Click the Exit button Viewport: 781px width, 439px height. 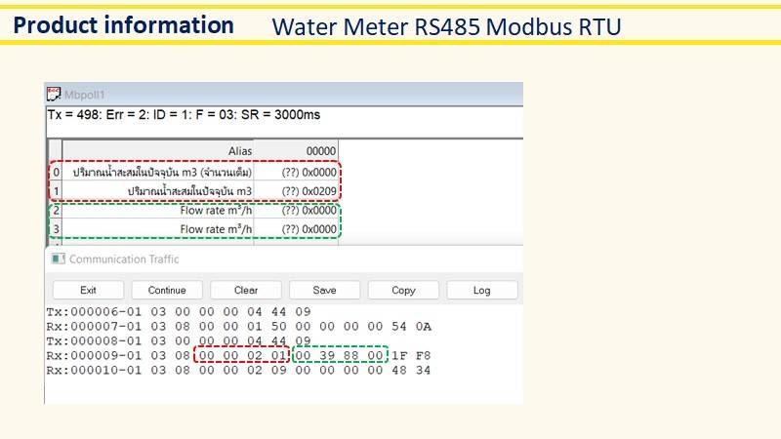[x=88, y=290]
